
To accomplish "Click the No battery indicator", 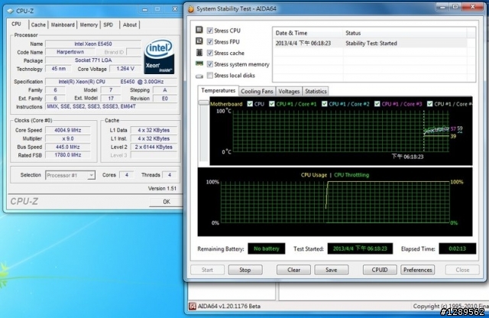I will tap(267, 248).
